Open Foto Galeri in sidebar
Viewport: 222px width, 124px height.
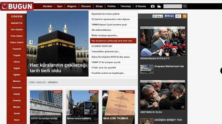(x=17, y=36)
